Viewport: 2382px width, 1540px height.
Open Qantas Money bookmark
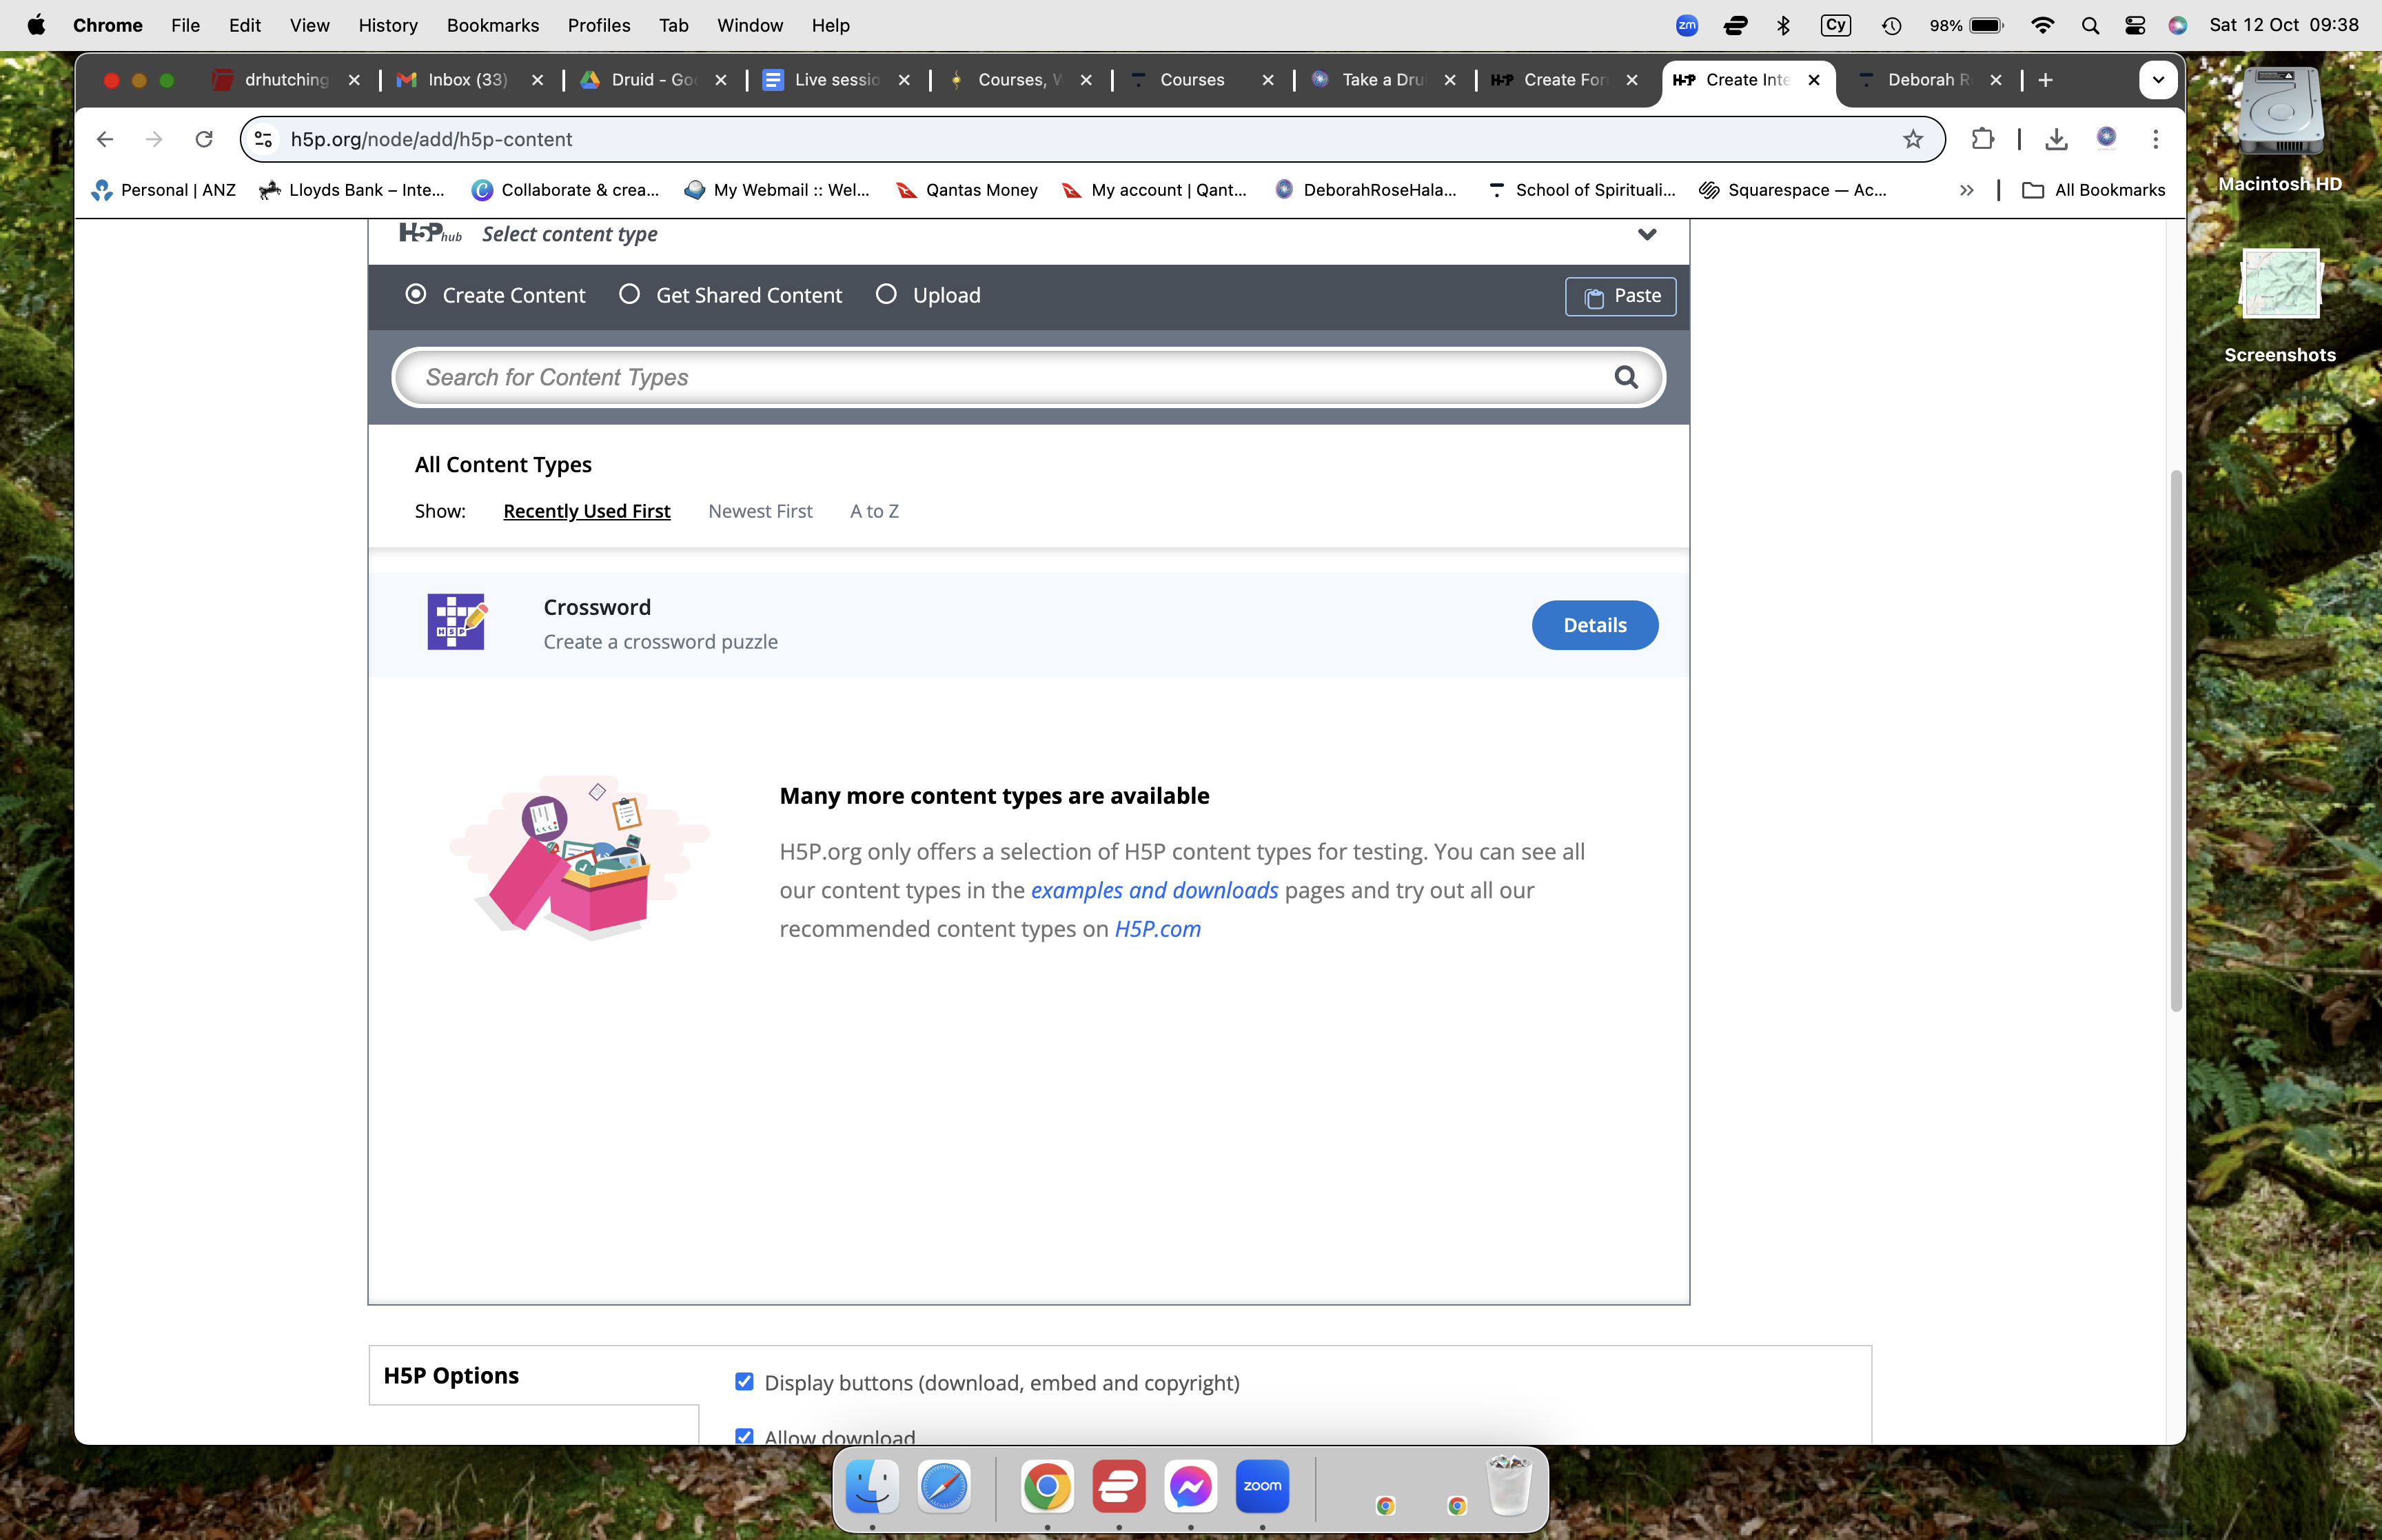pos(966,190)
